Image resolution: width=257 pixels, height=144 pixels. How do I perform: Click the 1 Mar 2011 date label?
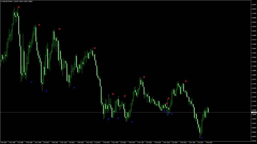click(55, 142)
